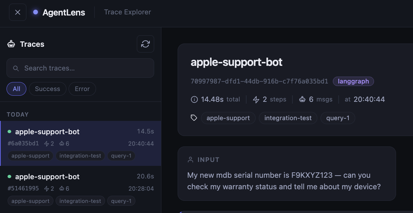Refresh the traces list
This screenshot has width=413, height=213.
point(145,44)
